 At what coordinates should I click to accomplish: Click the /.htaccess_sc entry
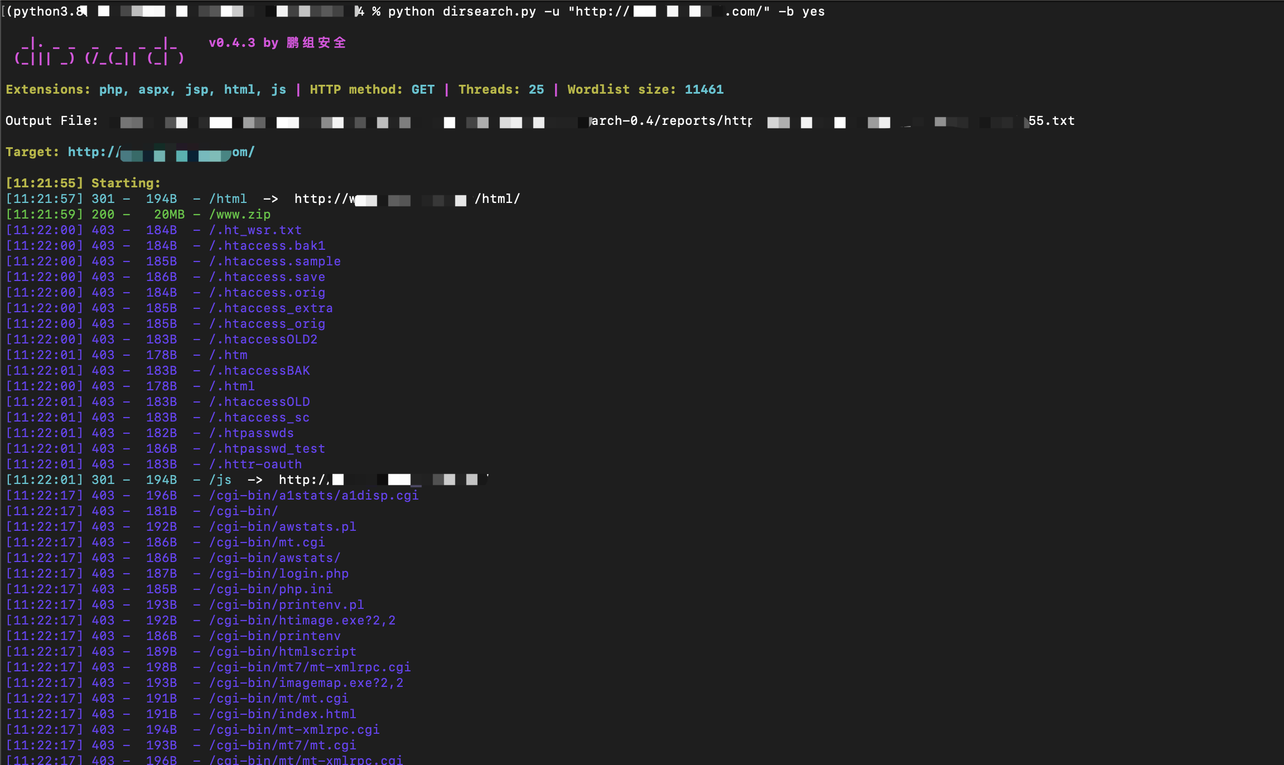[x=259, y=418]
